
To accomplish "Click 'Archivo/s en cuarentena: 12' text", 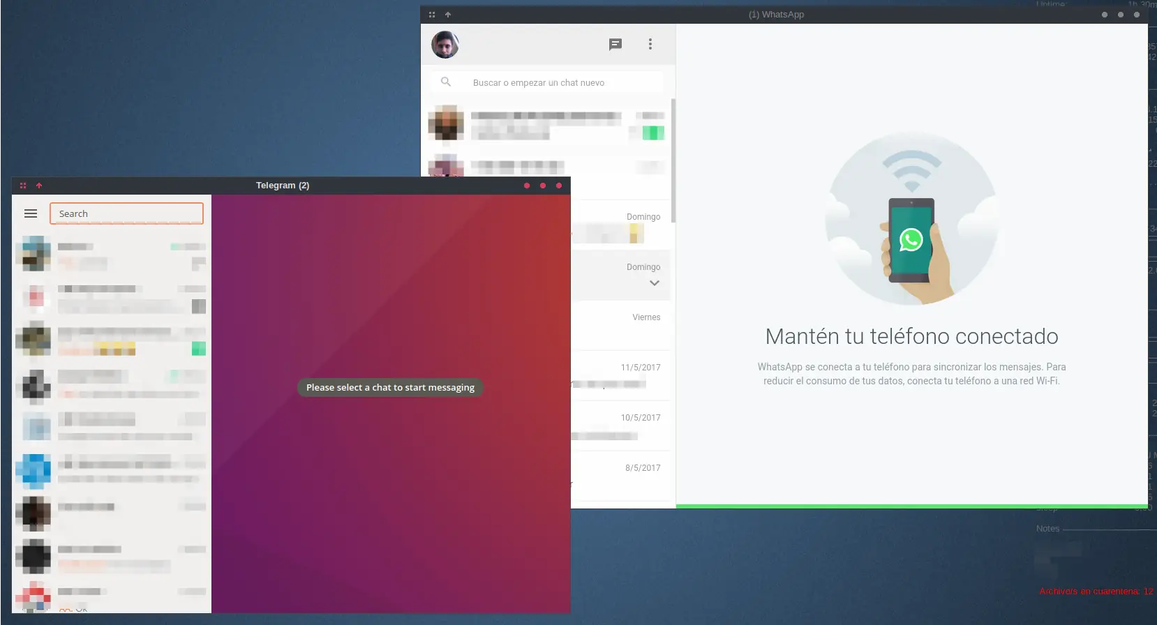I will pos(1096,592).
